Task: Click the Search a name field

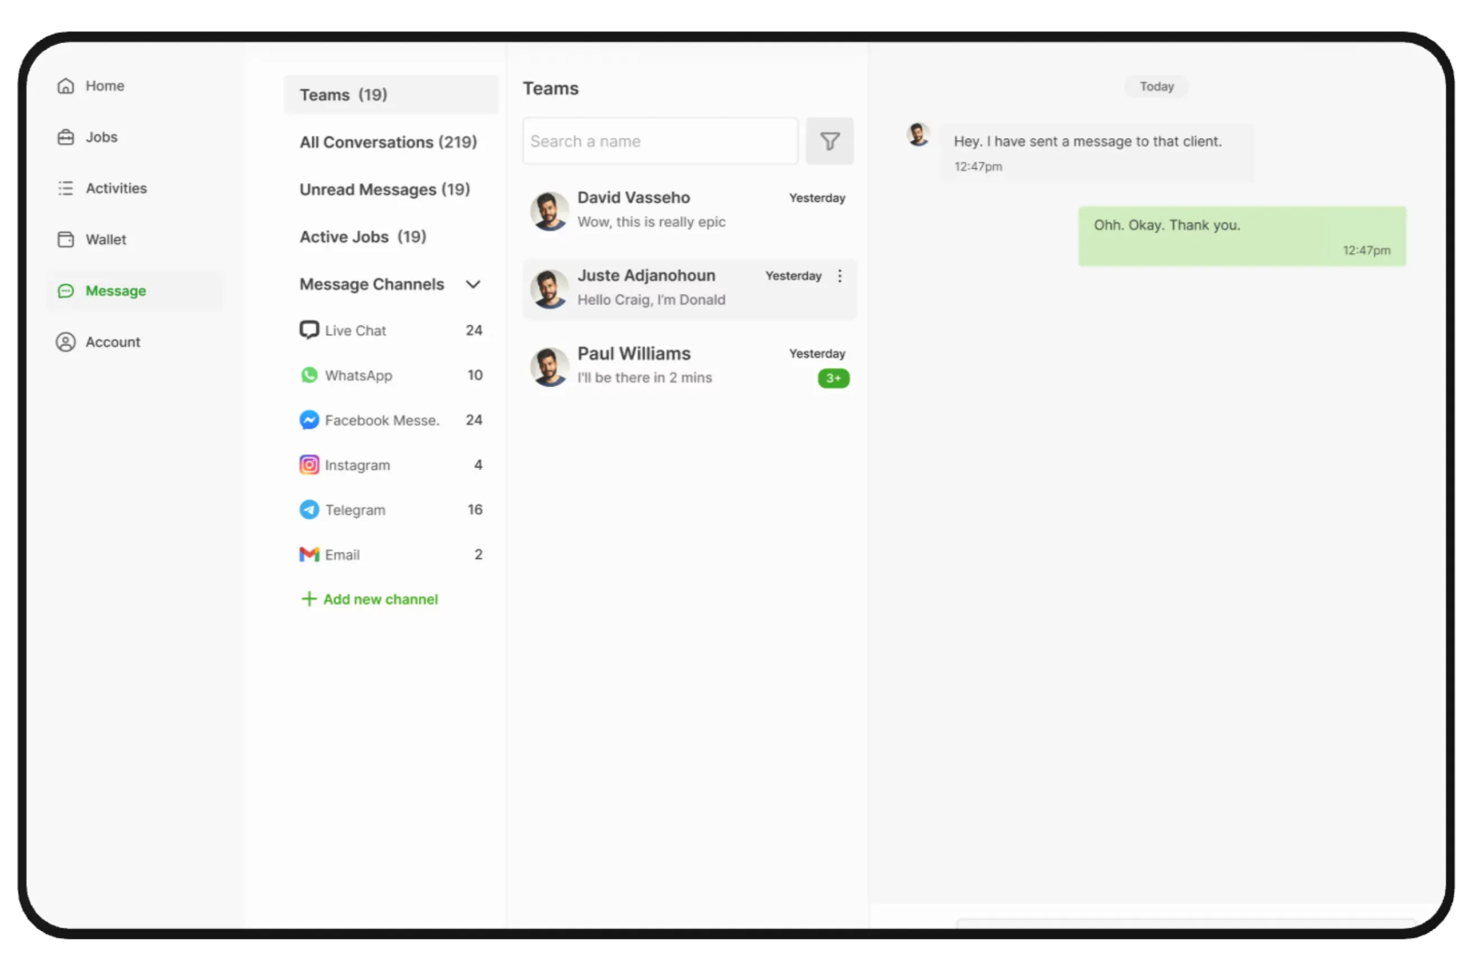Action: 659,142
